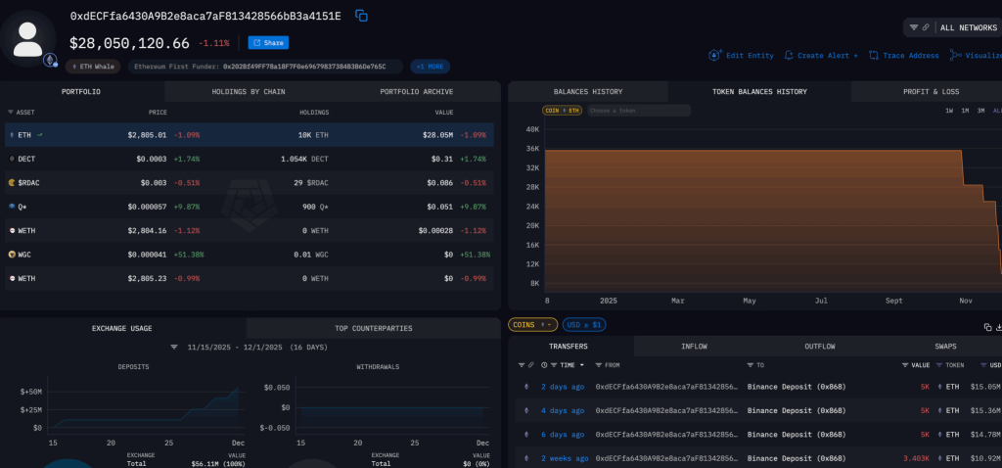Click the Create Alert + link text

(828, 56)
